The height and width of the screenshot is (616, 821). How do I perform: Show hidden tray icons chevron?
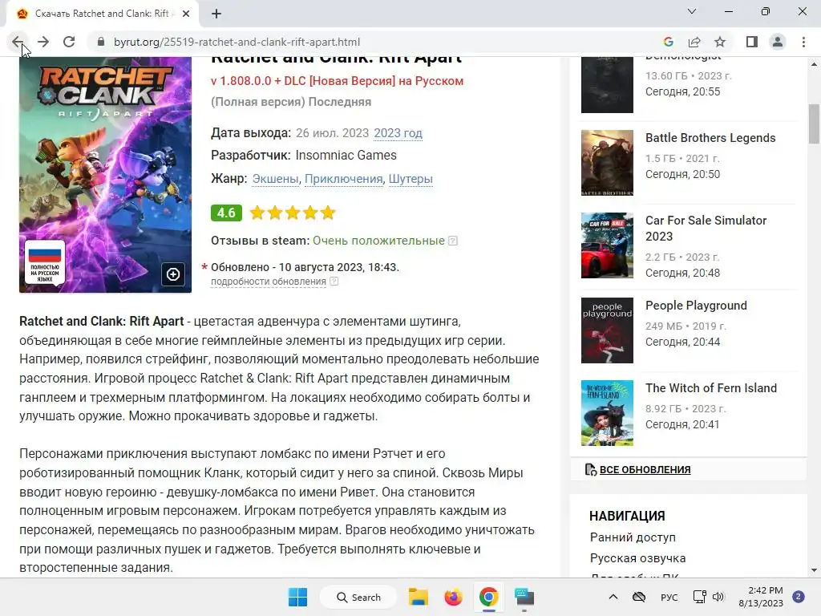click(x=613, y=597)
